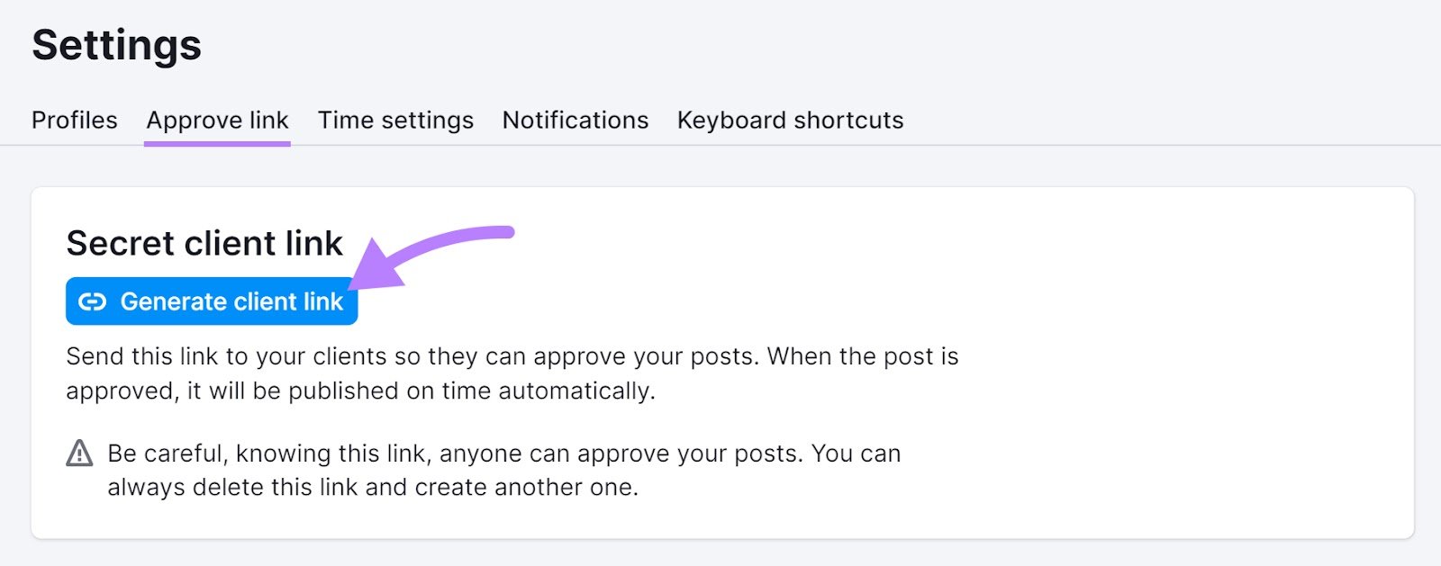
Task: Click the warning message about link deletion
Action: tap(503, 470)
